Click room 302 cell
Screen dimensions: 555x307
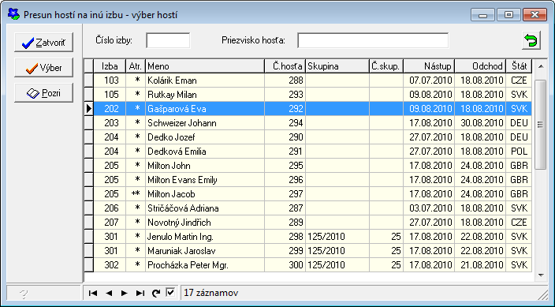110,265
